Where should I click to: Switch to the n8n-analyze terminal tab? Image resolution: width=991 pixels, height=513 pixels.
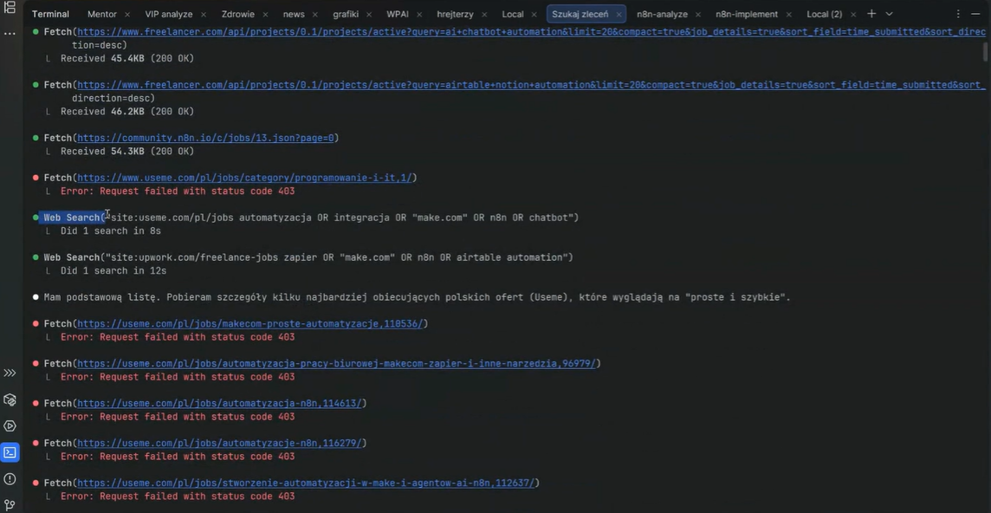coord(662,14)
